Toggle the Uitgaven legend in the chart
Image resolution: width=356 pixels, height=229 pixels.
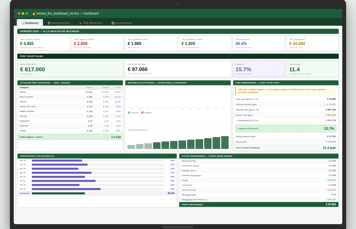tap(146, 112)
